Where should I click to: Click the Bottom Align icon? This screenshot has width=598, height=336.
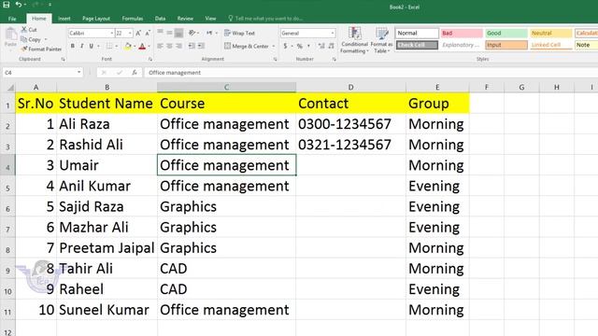[x=178, y=33]
